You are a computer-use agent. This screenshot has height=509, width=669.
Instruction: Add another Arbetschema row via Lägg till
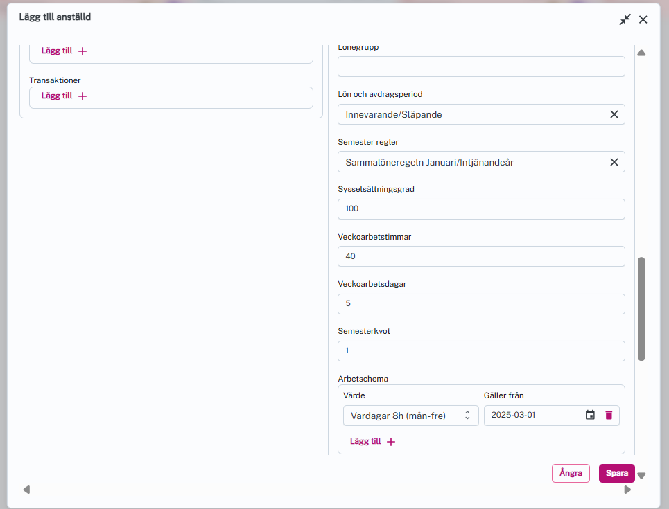coord(372,442)
